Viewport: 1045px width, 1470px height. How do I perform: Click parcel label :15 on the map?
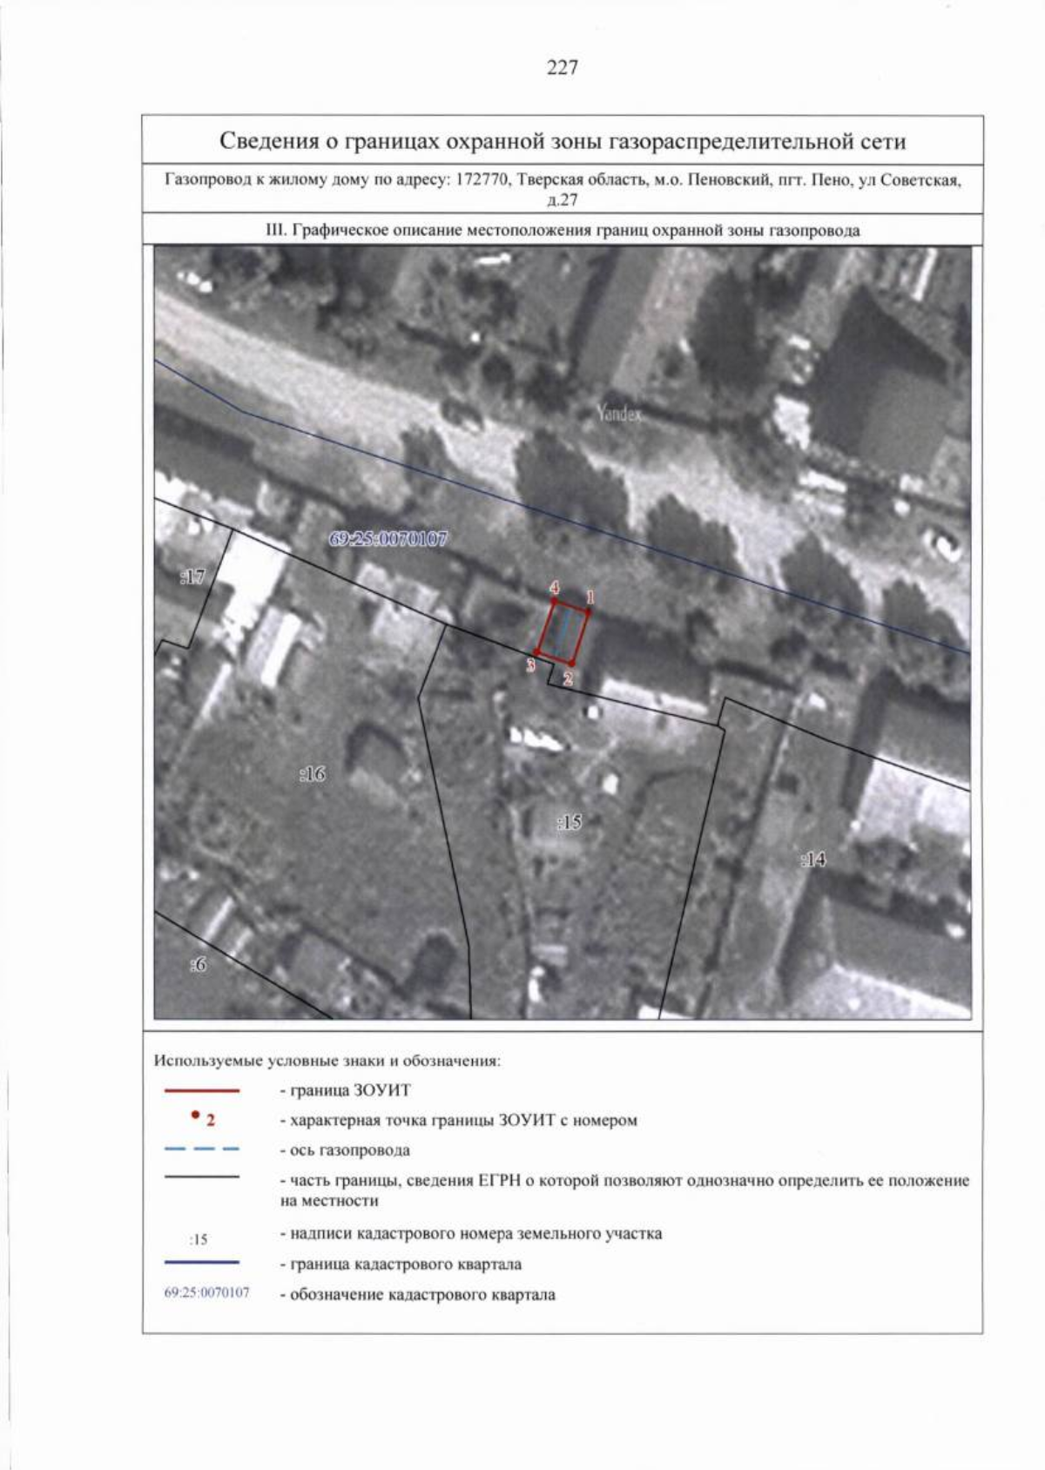pyautogui.click(x=568, y=821)
